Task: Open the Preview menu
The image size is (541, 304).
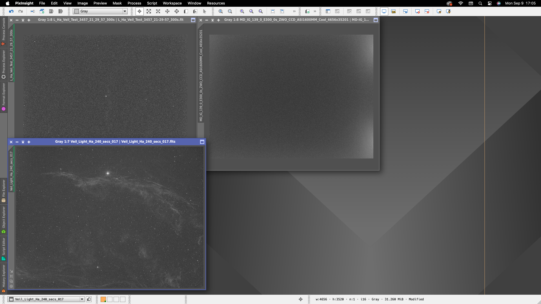Action: coord(100,3)
